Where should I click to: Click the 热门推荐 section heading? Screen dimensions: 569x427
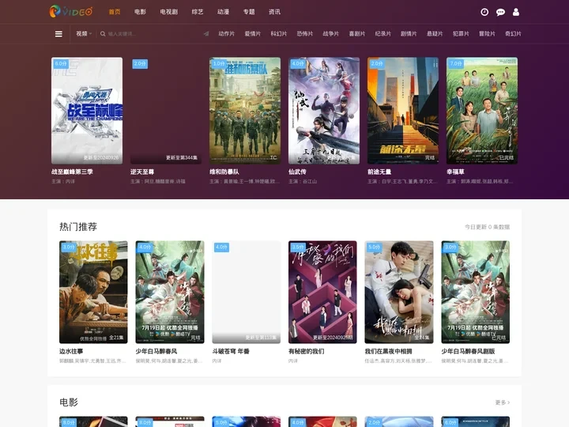tap(78, 227)
